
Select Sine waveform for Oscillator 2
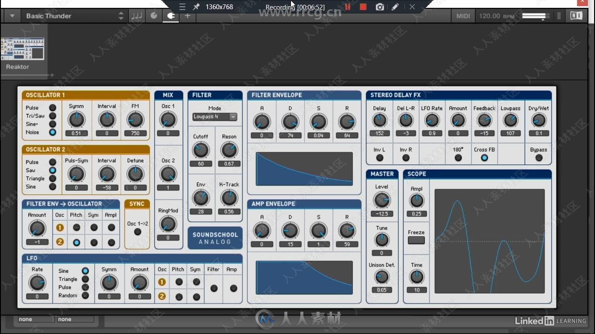[x=53, y=186]
